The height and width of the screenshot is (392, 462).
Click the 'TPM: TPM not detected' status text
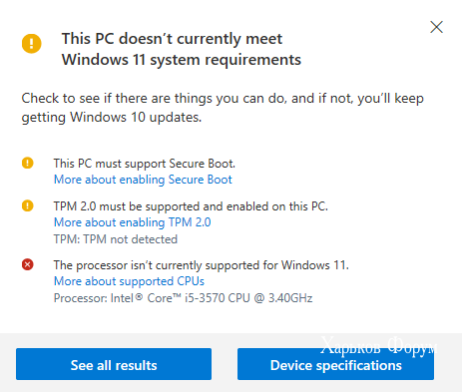tap(116, 239)
